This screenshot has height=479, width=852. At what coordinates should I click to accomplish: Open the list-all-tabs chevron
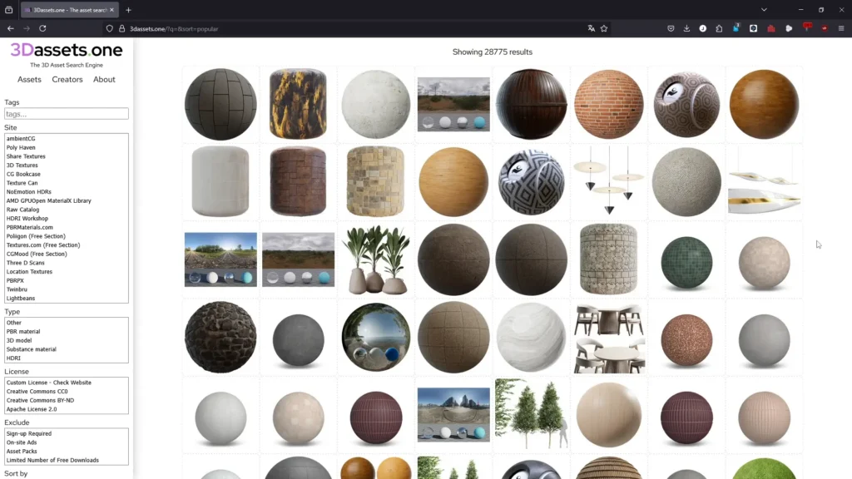pyautogui.click(x=764, y=9)
